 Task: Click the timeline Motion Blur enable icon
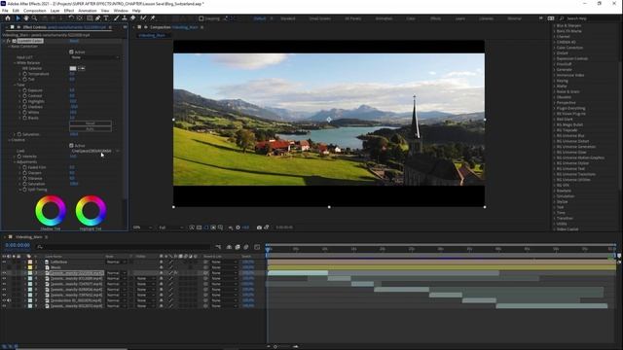tap(246, 247)
